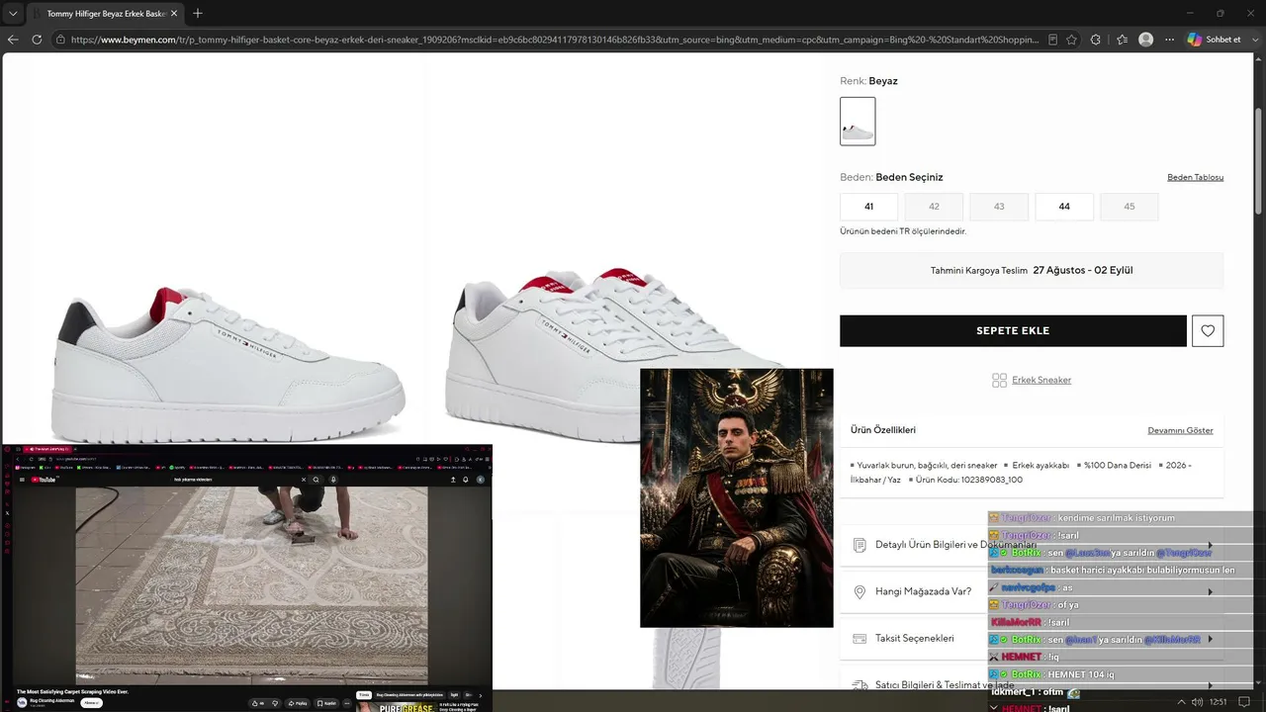
Task: Click the Paylaş share button under video
Action: (299, 703)
